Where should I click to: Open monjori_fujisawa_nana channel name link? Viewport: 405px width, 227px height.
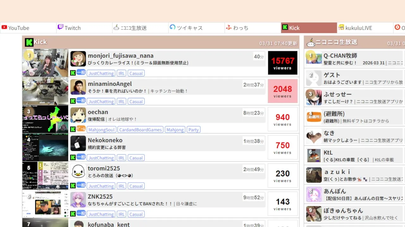(121, 56)
